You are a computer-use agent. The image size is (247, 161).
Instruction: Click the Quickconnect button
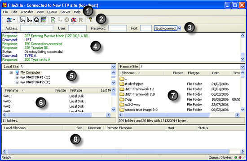click(x=166, y=28)
